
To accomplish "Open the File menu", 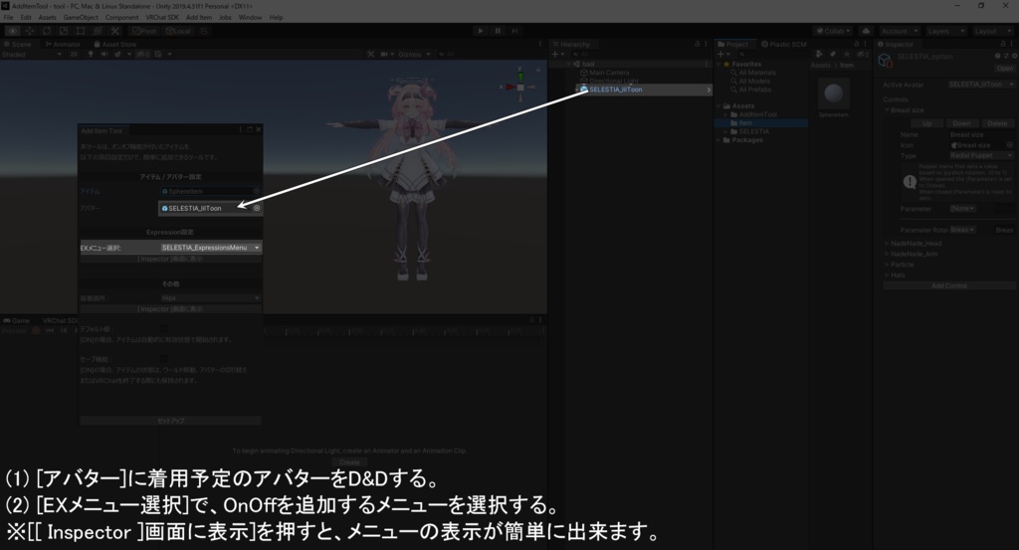I will click(x=8, y=18).
